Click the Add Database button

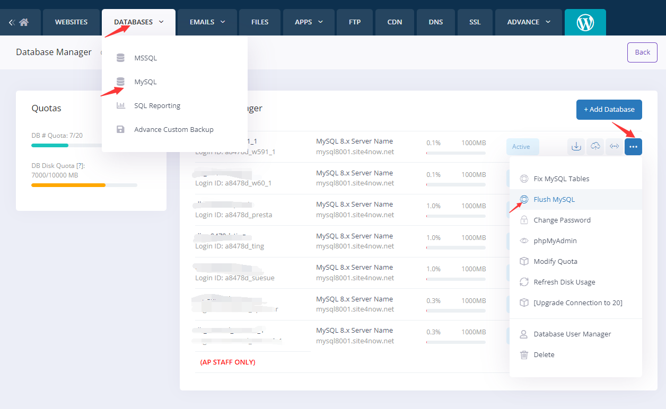tap(609, 110)
